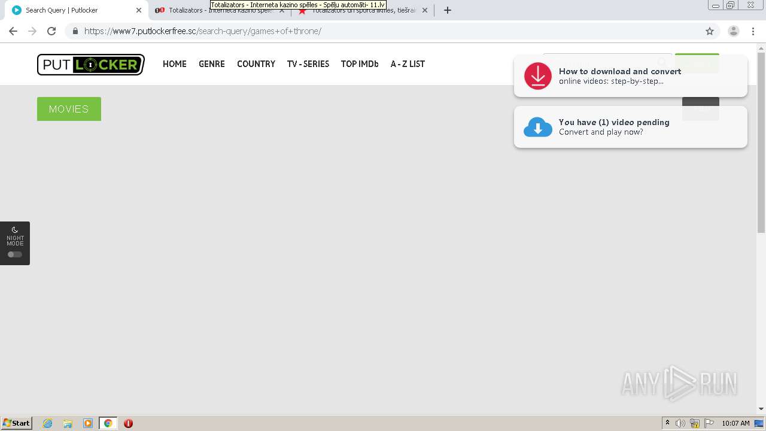The width and height of the screenshot is (766, 431).
Task: Switch to Totalizators sporta likmes tab
Action: (x=364, y=10)
